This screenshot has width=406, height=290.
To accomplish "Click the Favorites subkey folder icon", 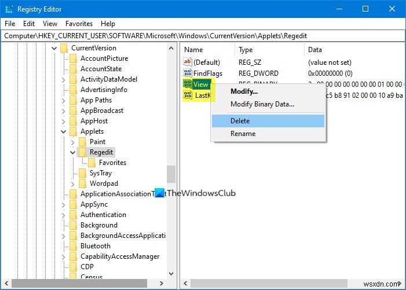I will [92, 163].
